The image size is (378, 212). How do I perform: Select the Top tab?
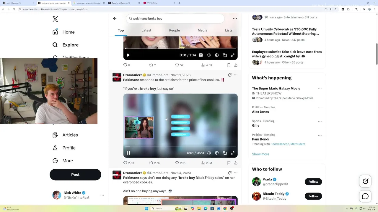pyautogui.click(x=121, y=30)
